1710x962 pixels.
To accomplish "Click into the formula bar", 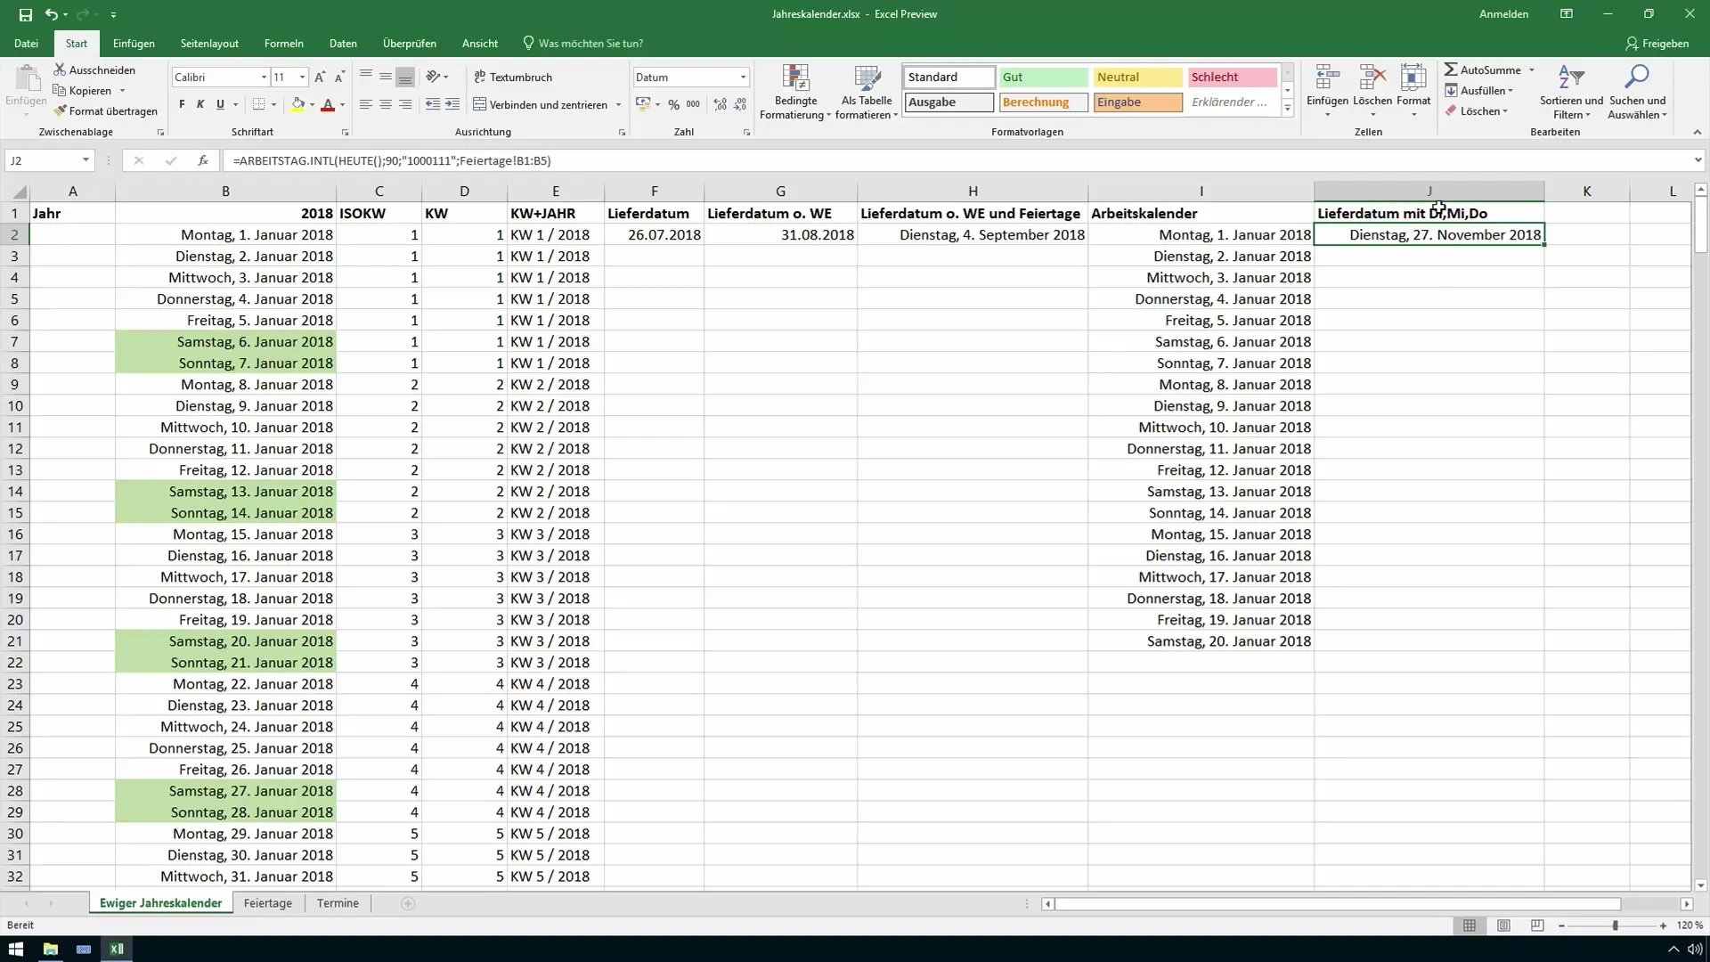I will click(x=957, y=160).
